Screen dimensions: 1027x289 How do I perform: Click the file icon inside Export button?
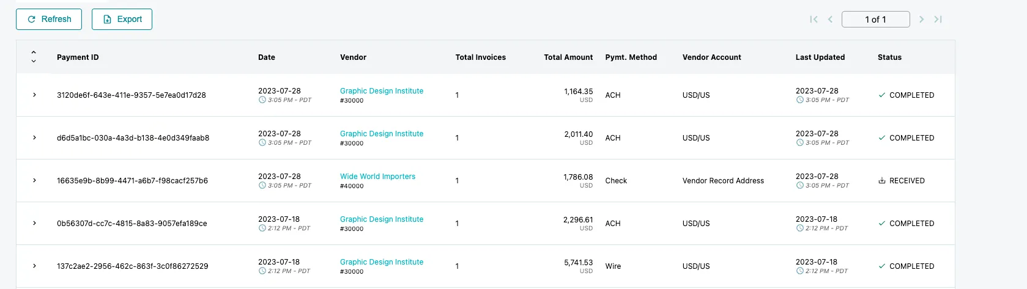[108, 20]
